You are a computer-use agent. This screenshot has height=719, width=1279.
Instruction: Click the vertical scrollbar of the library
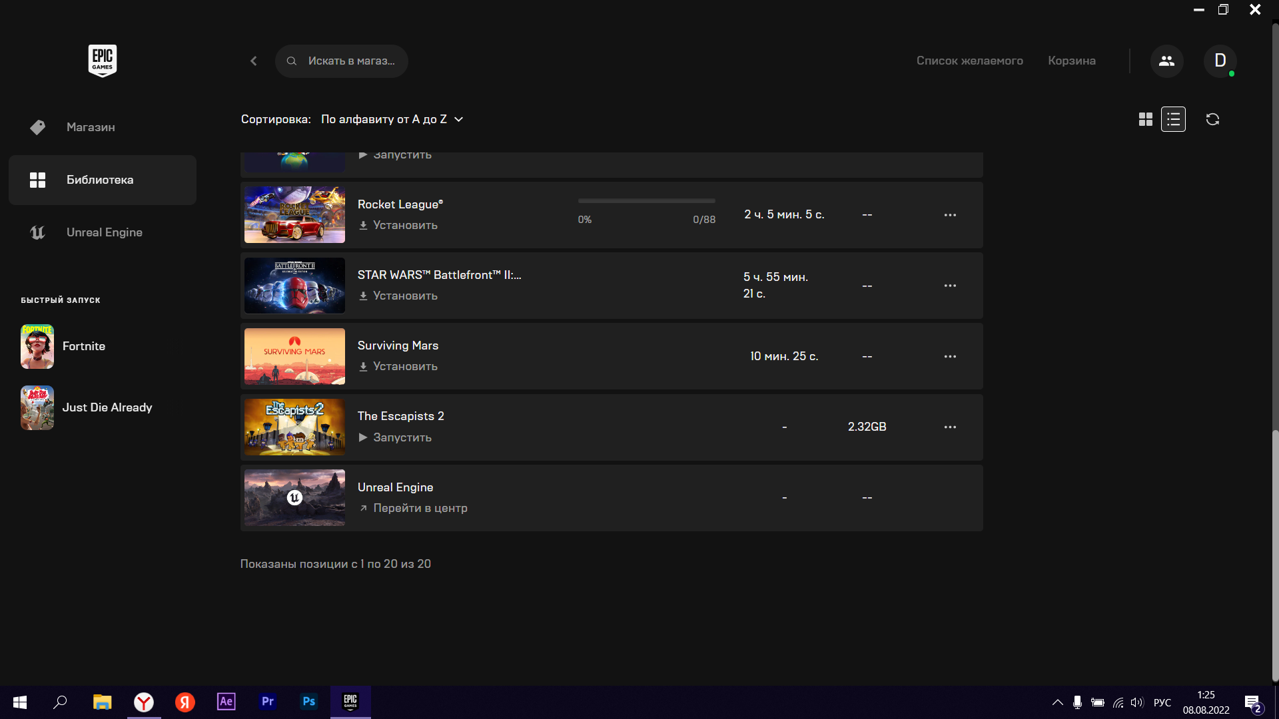click(x=1275, y=556)
